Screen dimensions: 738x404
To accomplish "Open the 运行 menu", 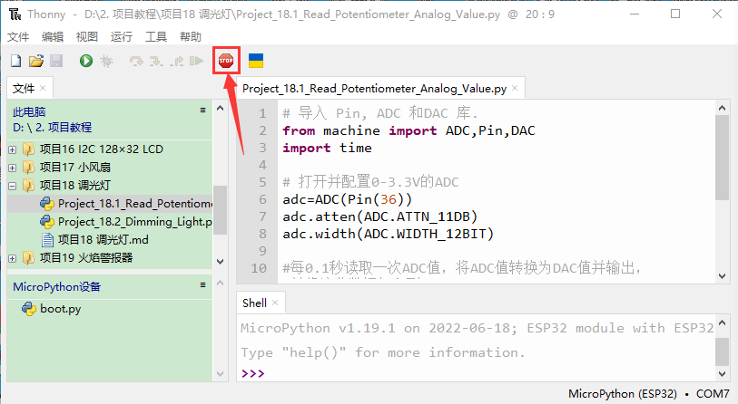I will click(121, 36).
